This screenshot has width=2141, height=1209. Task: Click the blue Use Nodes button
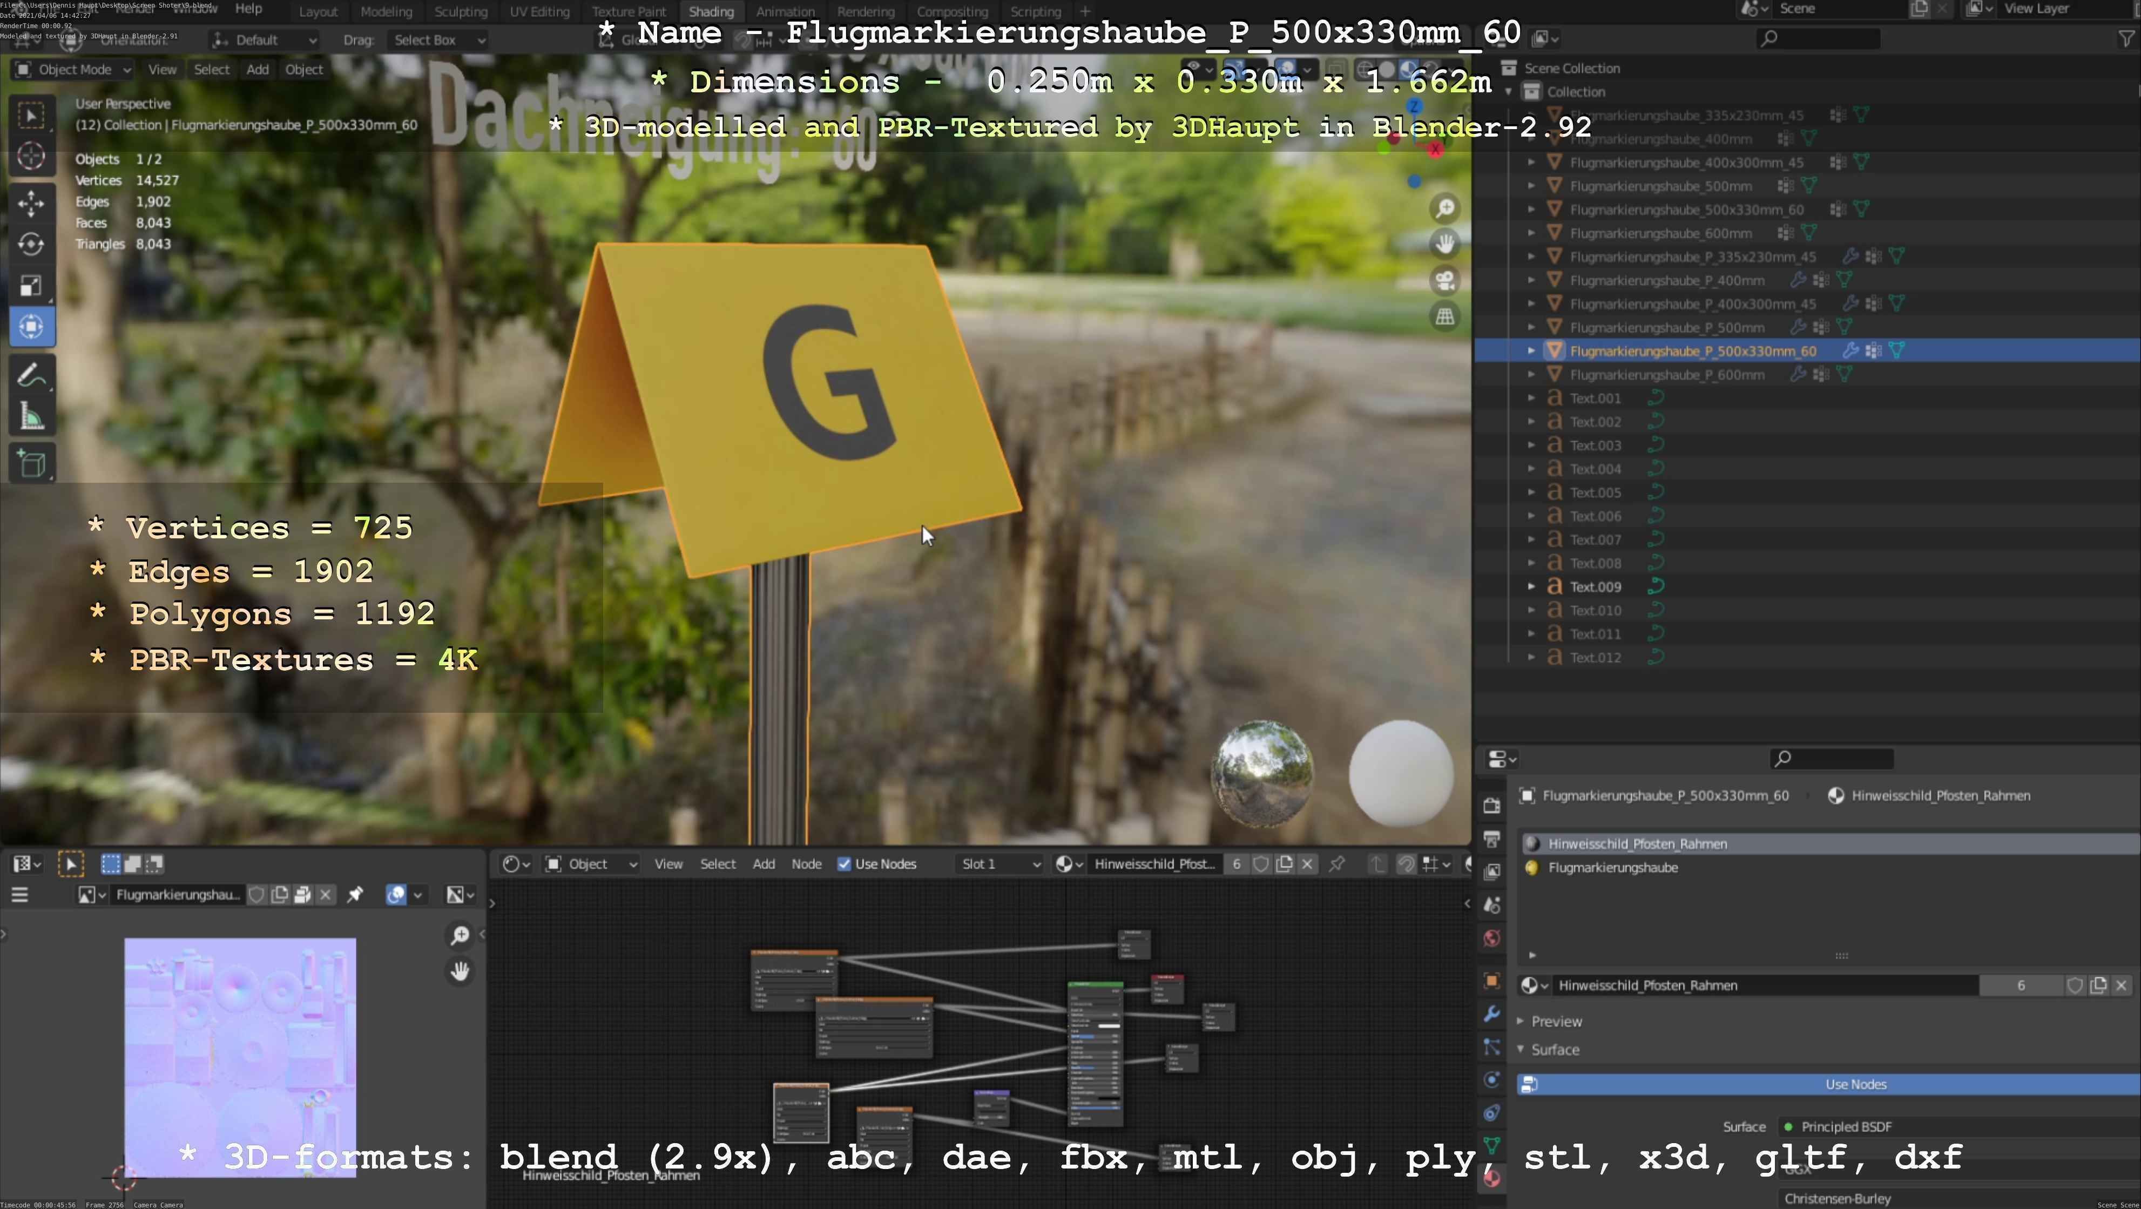[1855, 1084]
